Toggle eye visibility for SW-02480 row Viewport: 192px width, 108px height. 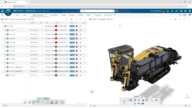pos(80,59)
